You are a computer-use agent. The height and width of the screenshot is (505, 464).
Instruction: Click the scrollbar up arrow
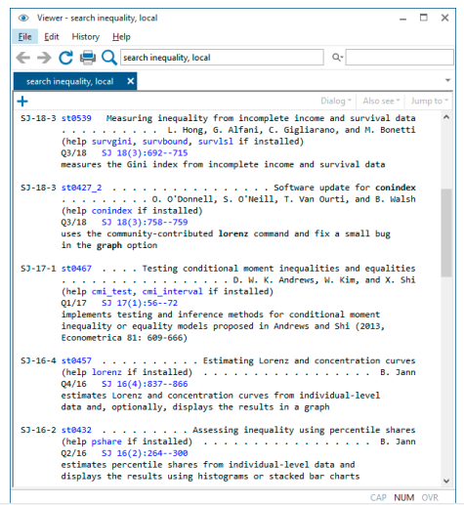446,117
